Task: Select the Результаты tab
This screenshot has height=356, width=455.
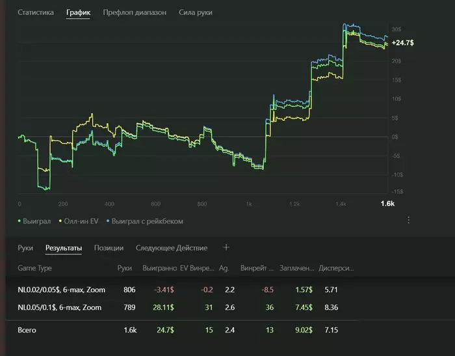Action: [x=64, y=248]
